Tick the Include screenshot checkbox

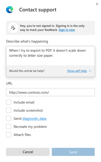tap(9, 110)
